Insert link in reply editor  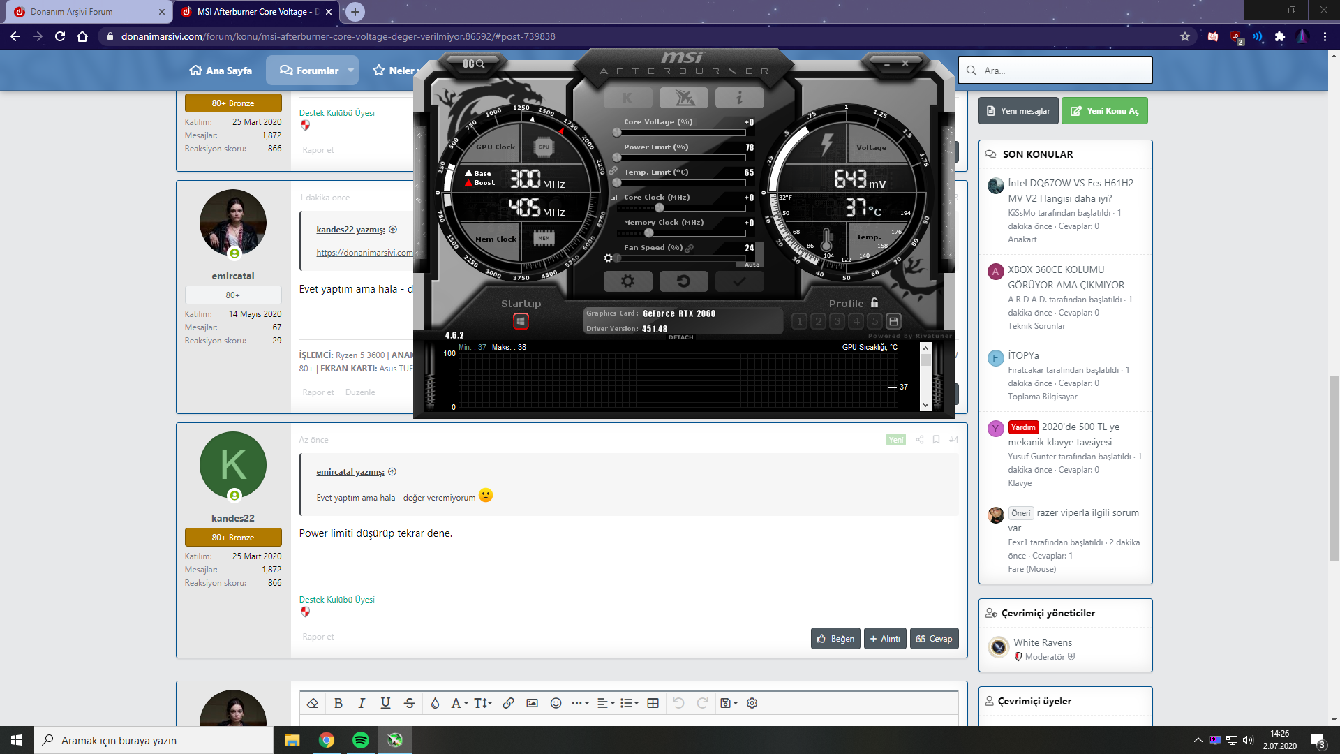(x=508, y=703)
